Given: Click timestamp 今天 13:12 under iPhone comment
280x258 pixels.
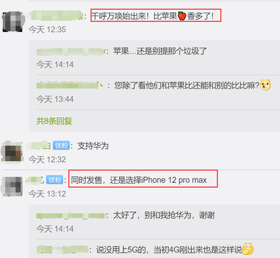Looking at the screenshot, I should pyautogui.click(x=47, y=194).
